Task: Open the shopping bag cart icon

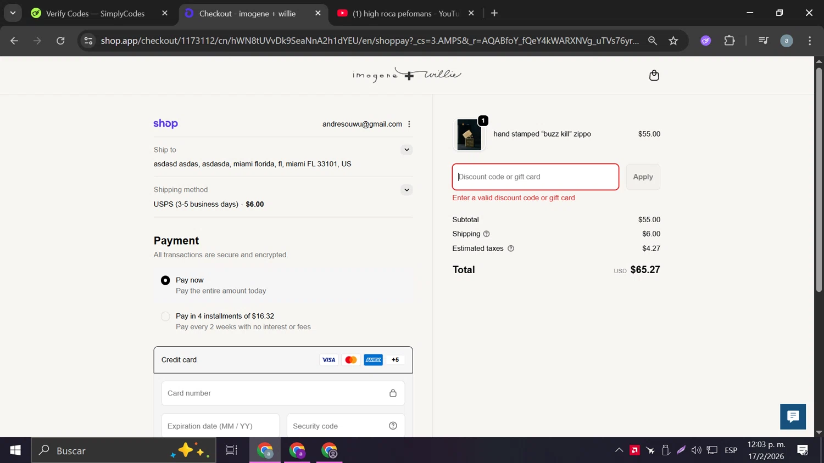Action: [x=654, y=75]
